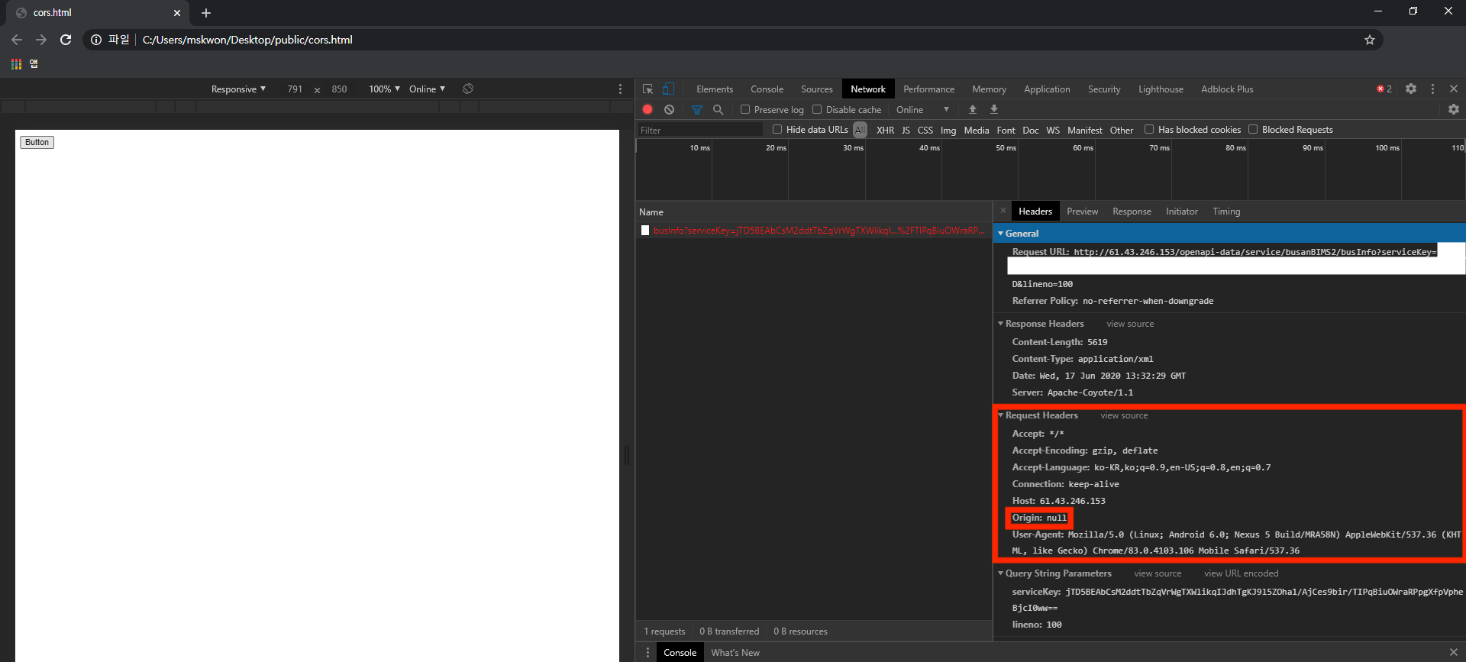The image size is (1466, 662).
Task: Click the viewport height value 850
Action: (x=339, y=89)
